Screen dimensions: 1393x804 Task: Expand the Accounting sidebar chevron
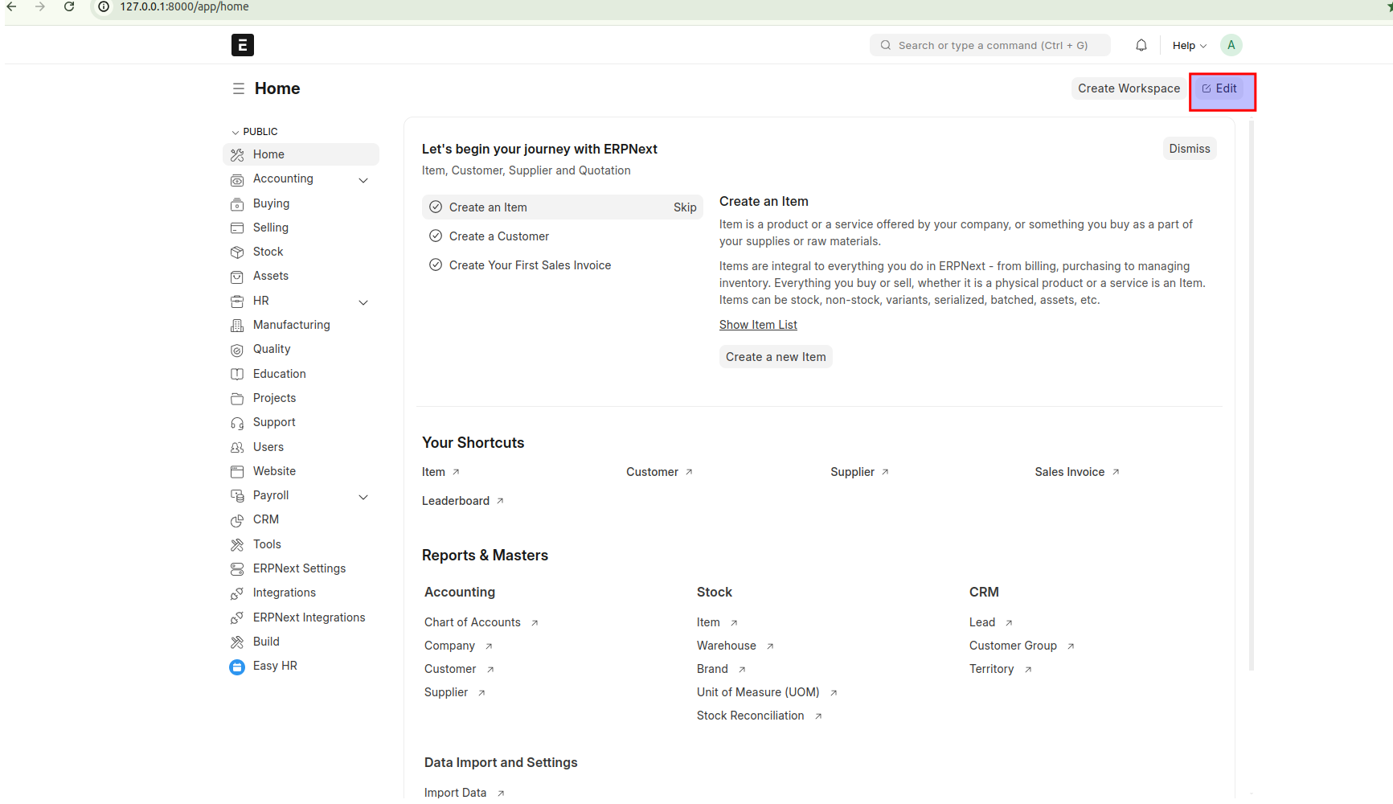pyautogui.click(x=363, y=180)
